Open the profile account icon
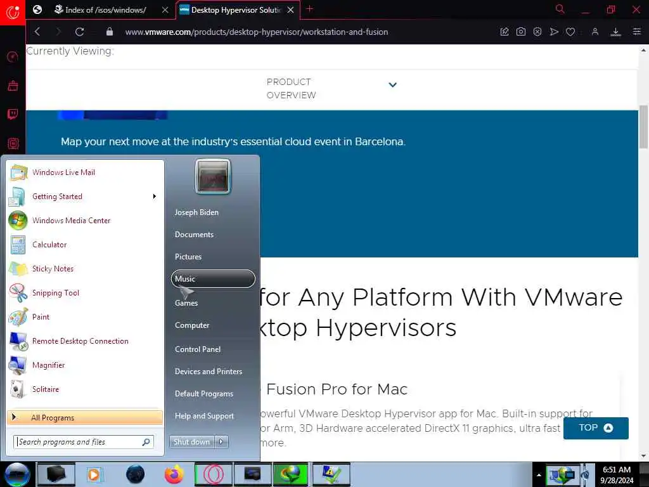Viewport: 649px width, 487px height. click(x=594, y=32)
